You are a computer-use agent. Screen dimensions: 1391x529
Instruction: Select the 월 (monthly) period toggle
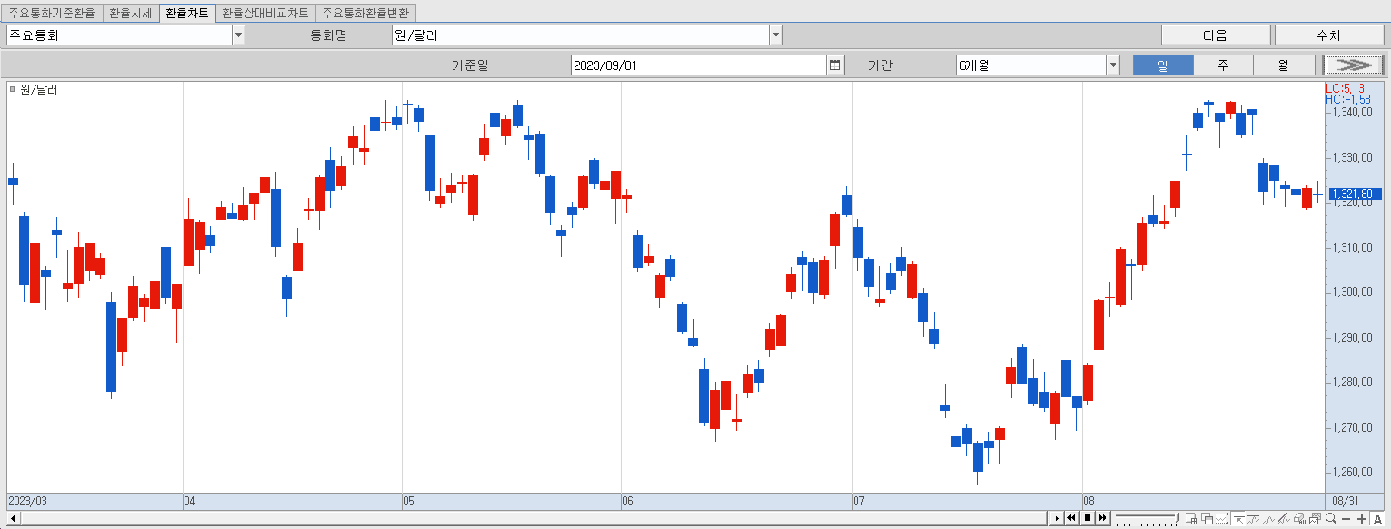(x=1284, y=65)
